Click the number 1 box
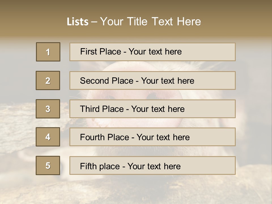The height and width of the screenshot is (204, 272). [x=48, y=52]
